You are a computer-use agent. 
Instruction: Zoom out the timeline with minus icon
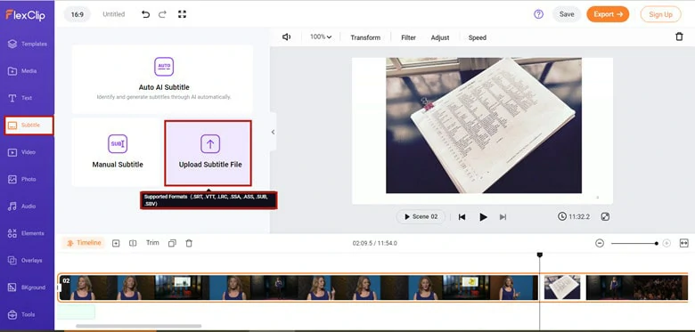click(x=600, y=243)
